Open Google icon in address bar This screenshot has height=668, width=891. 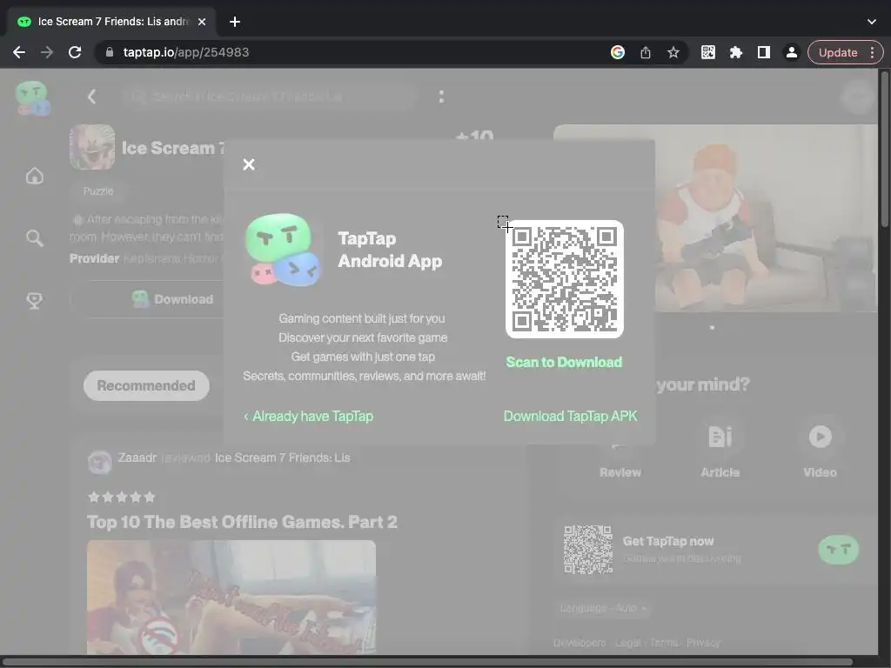coord(618,52)
